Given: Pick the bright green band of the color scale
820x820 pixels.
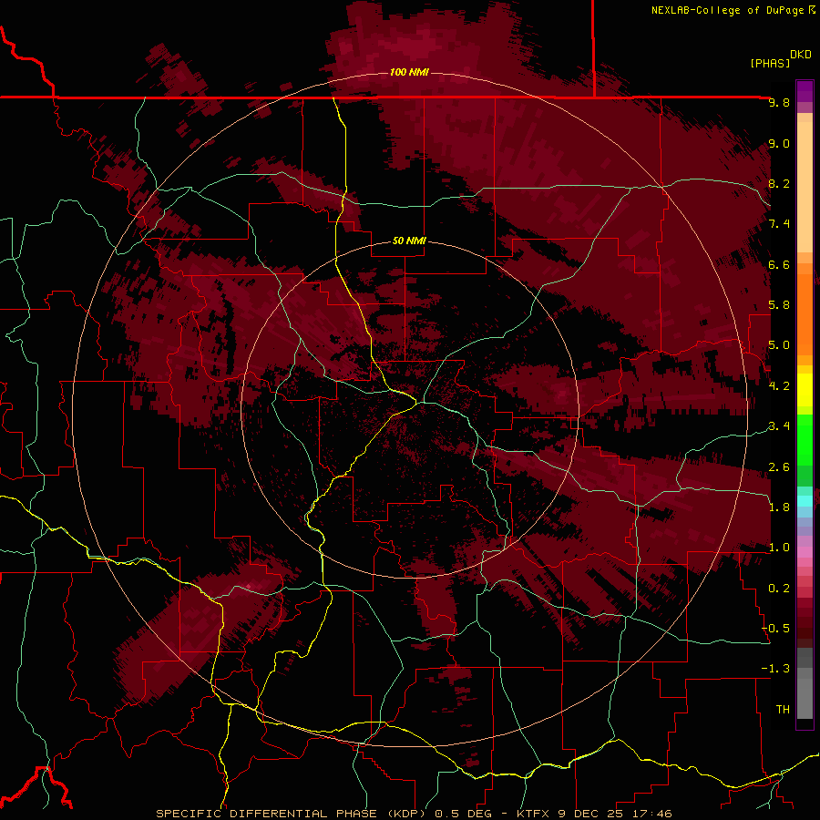Looking at the screenshot, I should [805, 439].
